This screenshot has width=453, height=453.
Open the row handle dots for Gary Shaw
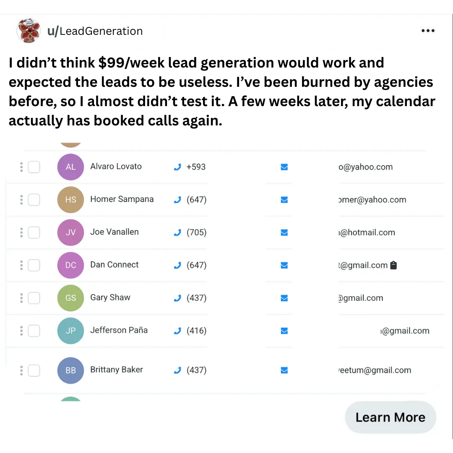[21, 298]
